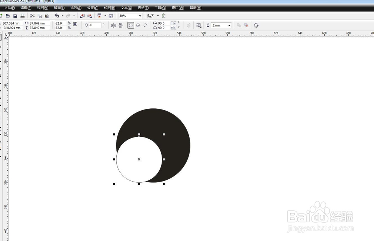The width and height of the screenshot is (374, 241).
Task: Click the Welcome screen icon
Action: point(111,16)
